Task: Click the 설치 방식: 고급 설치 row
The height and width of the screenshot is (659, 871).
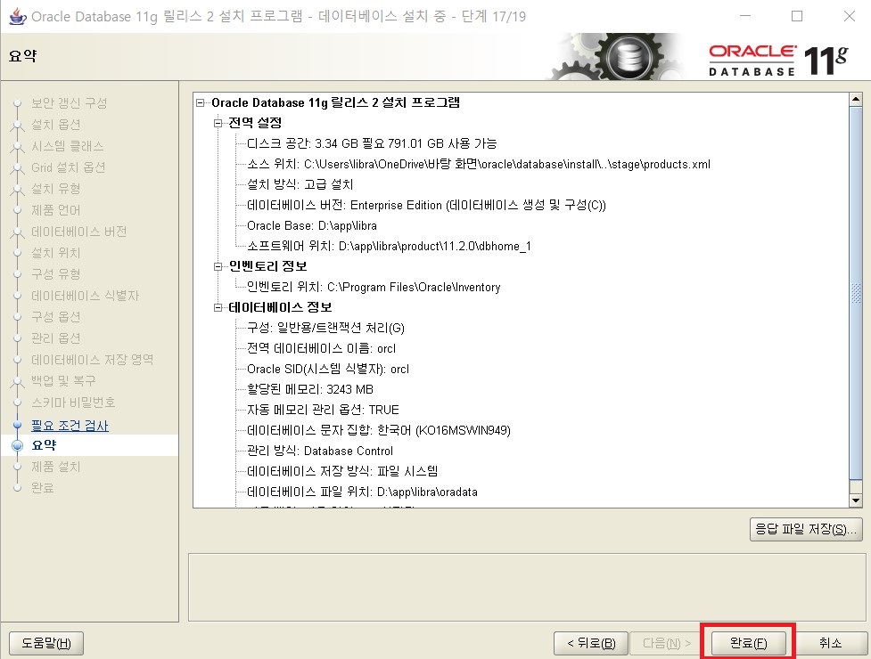Action: (300, 184)
